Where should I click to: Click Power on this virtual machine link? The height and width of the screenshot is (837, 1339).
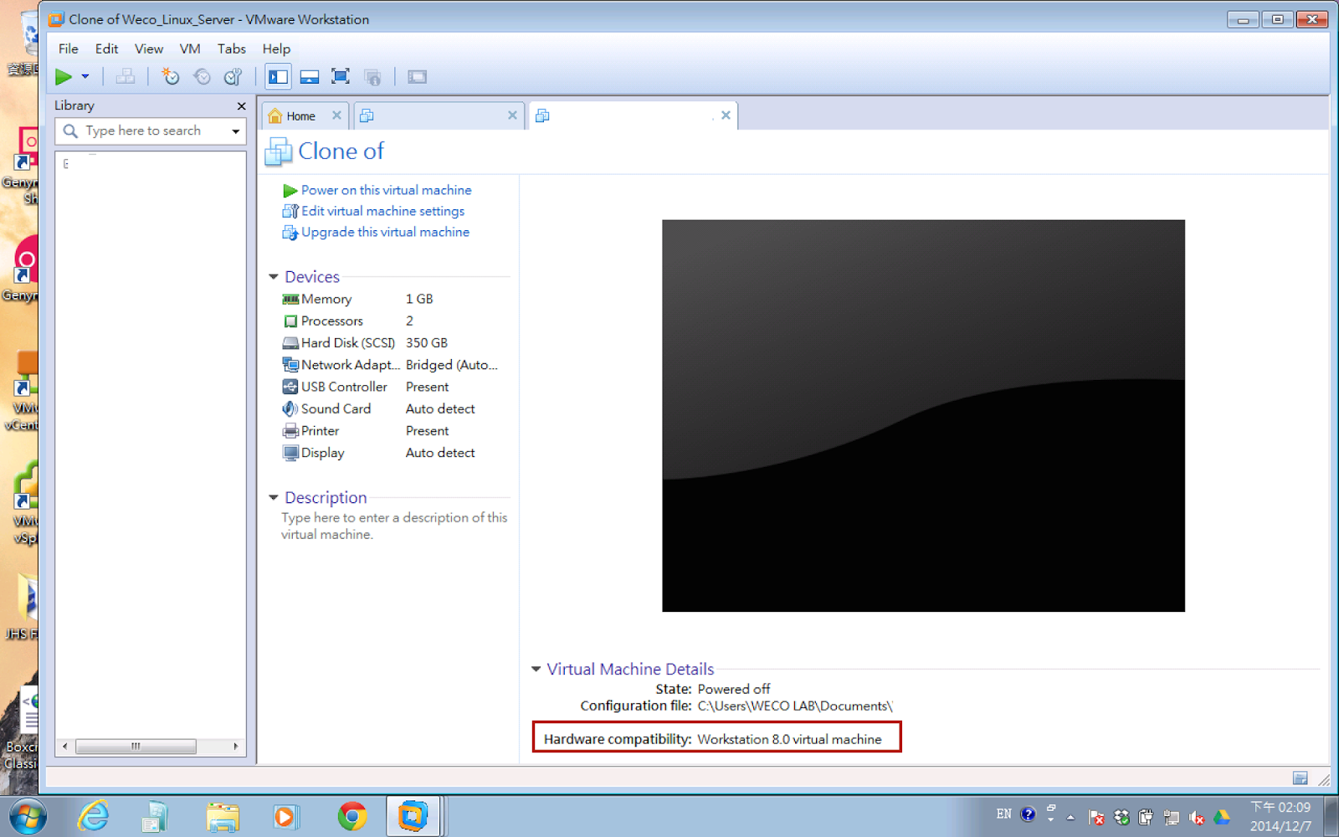386,190
